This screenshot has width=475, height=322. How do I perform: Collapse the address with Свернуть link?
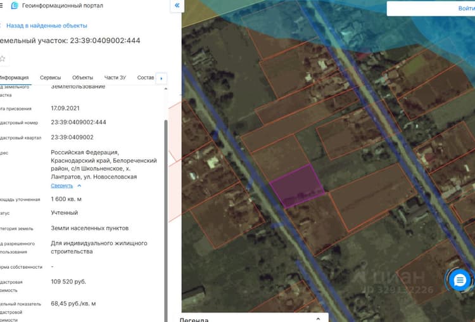click(x=62, y=186)
